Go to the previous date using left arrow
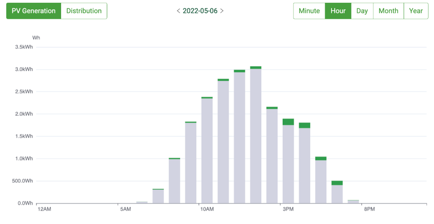The width and height of the screenshot is (434, 224). [178, 11]
